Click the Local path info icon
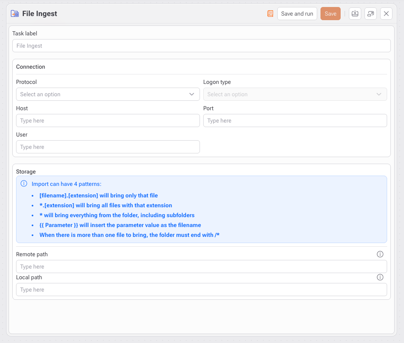Image resolution: width=404 pixels, height=343 pixels. 380,277
